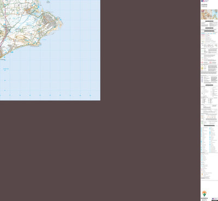Click the small OS badge beside the Avenza logo

[x=215, y=199]
